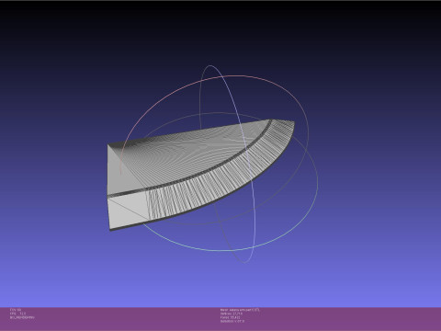Click the Selection count line in info overlay
The image size is (441, 331).
click(x=232, y=321)
